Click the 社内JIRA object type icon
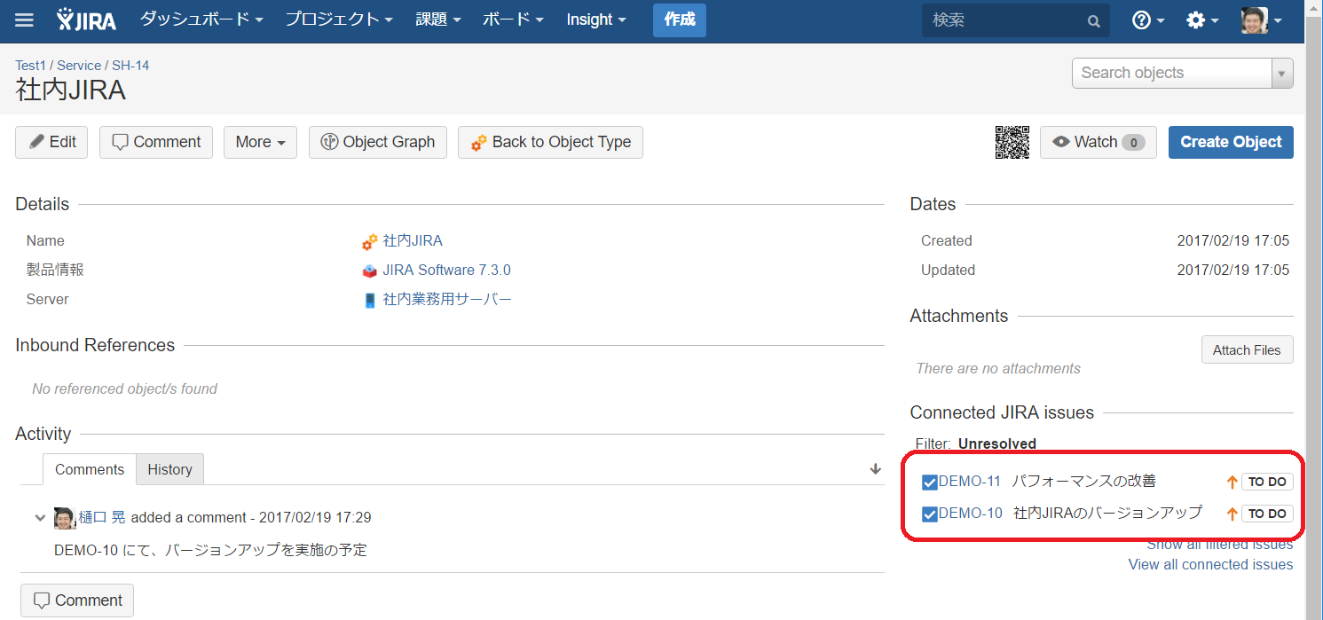 click(x=369, y=241)
